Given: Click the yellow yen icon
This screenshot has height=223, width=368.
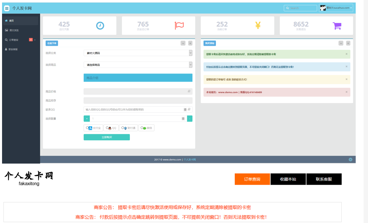Looking at the screenshot, I should 258,25.
